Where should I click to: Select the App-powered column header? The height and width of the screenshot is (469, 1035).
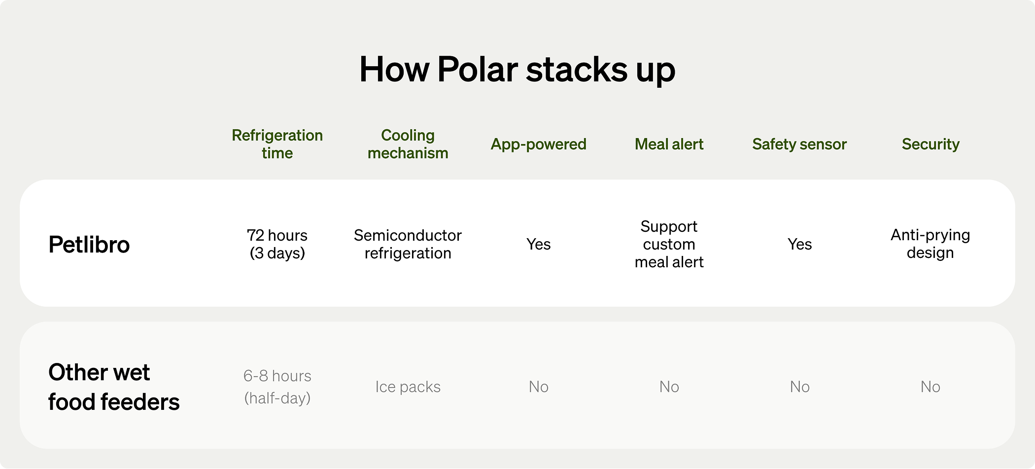click(538, 144)
